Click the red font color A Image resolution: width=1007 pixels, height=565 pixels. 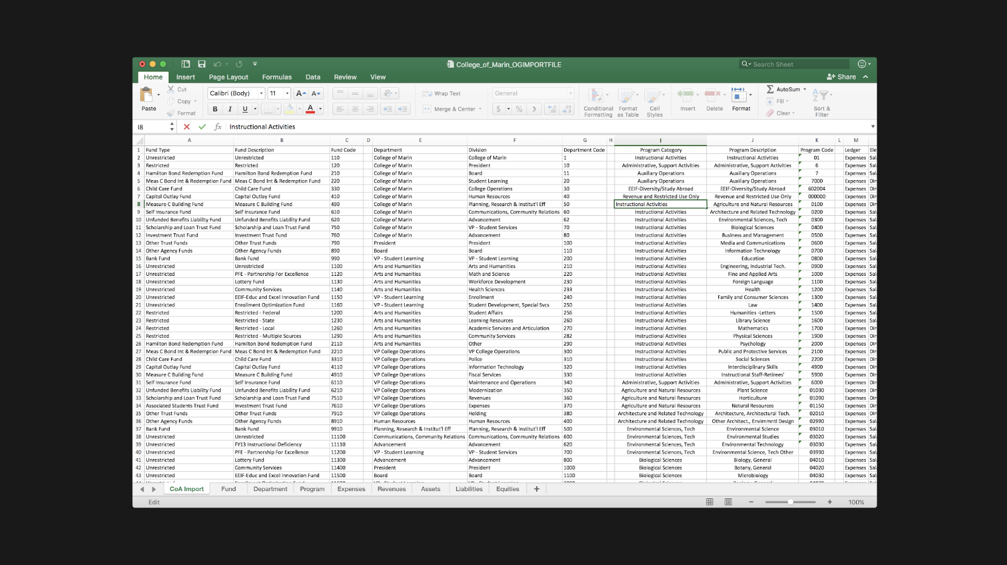click(x=311, y=109)
